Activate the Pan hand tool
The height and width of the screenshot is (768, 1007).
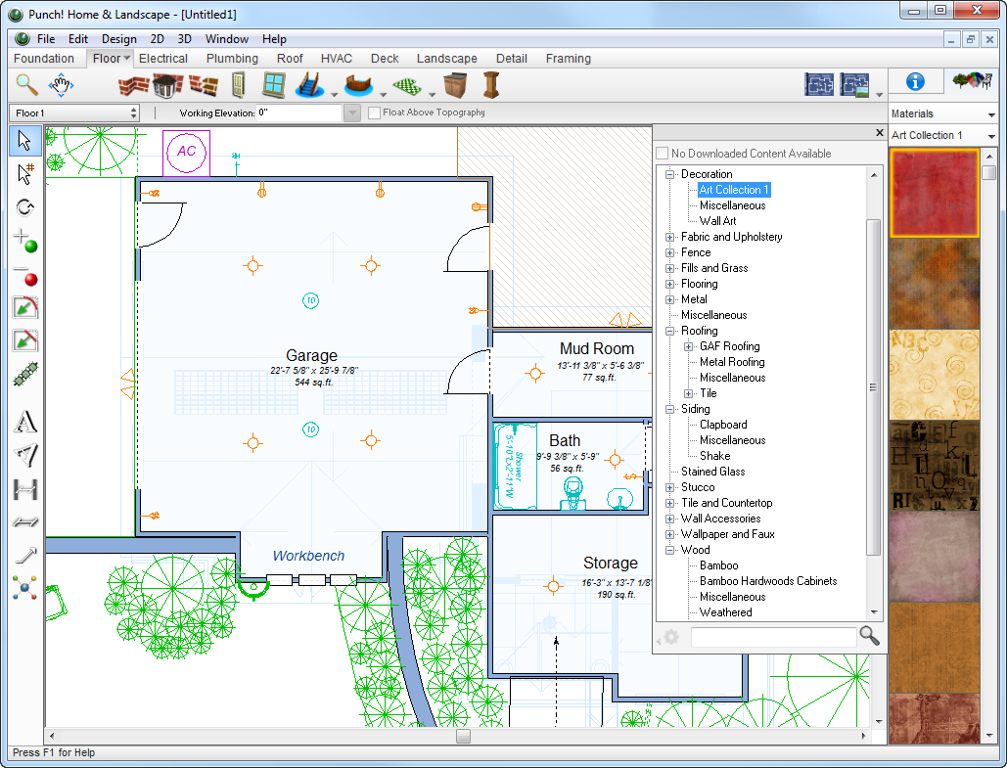point(62,85)
